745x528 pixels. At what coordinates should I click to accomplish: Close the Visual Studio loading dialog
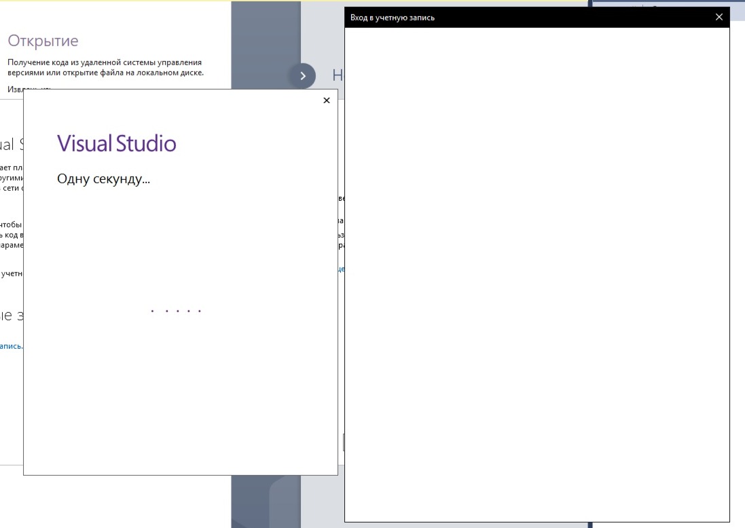[x=326, y=100]
